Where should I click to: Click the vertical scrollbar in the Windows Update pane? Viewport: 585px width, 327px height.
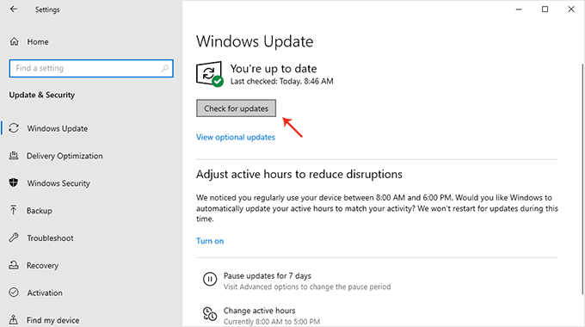pyautogui.click(x=582, y=179)
